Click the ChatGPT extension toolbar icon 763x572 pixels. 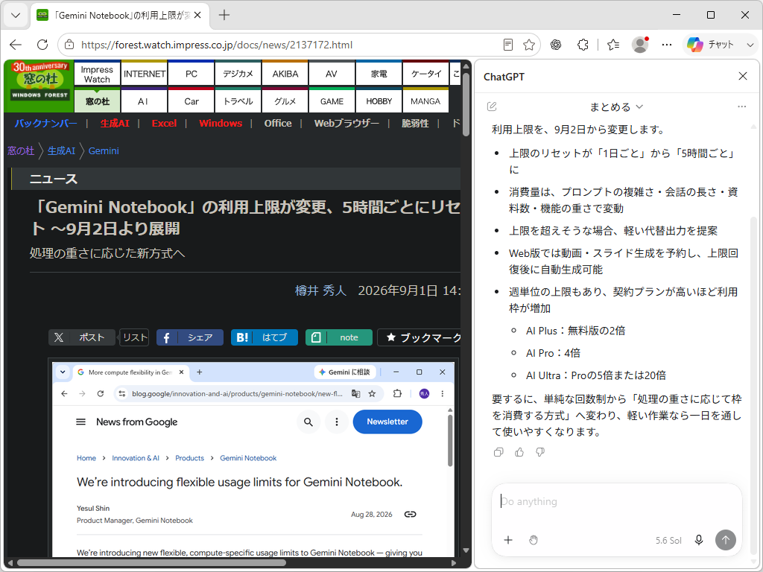click(x=556, y=45)
